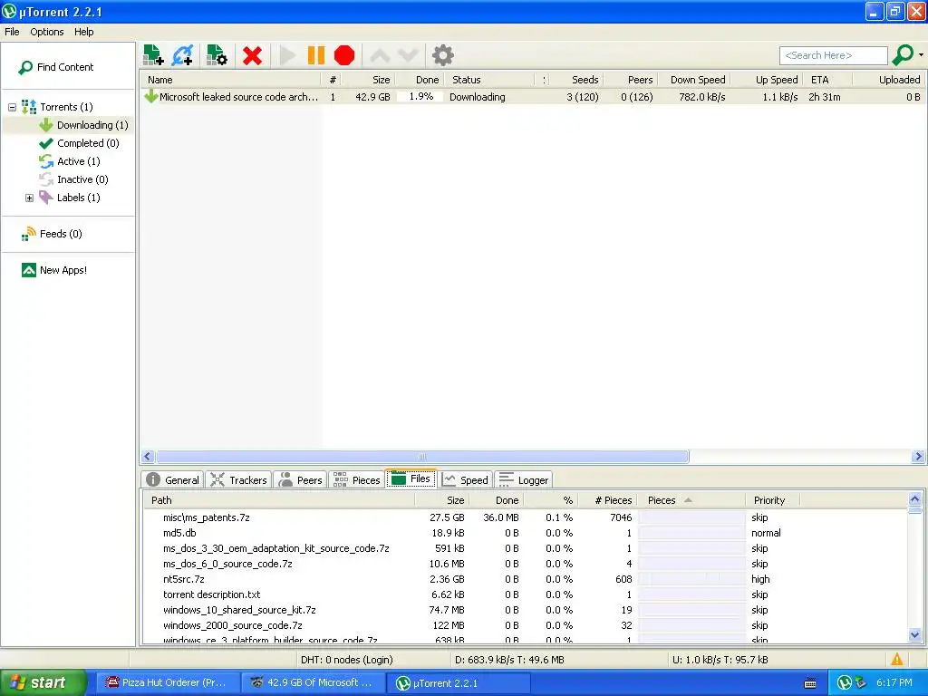Click the Create New Torrent icon
928x696 pixels.
(217, 55)
